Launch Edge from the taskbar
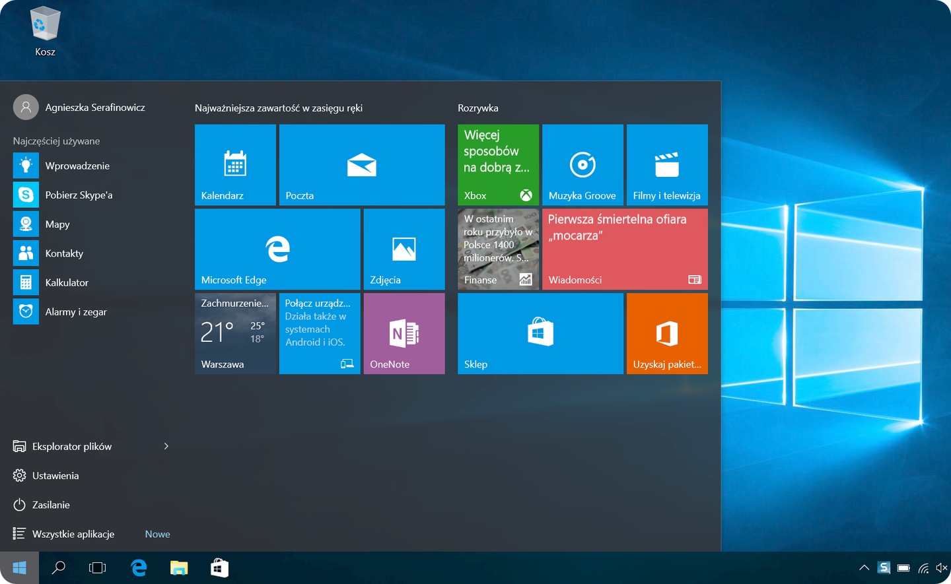Viewport: 951px width, 584px height. [x=139, y=568]
